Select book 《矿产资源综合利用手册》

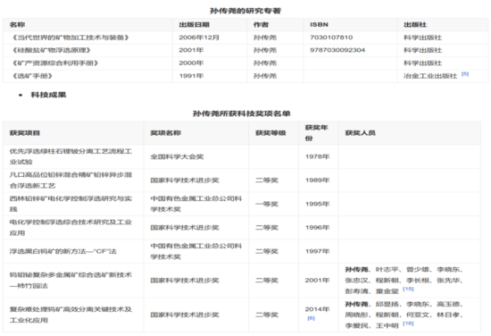click(54, 63)
